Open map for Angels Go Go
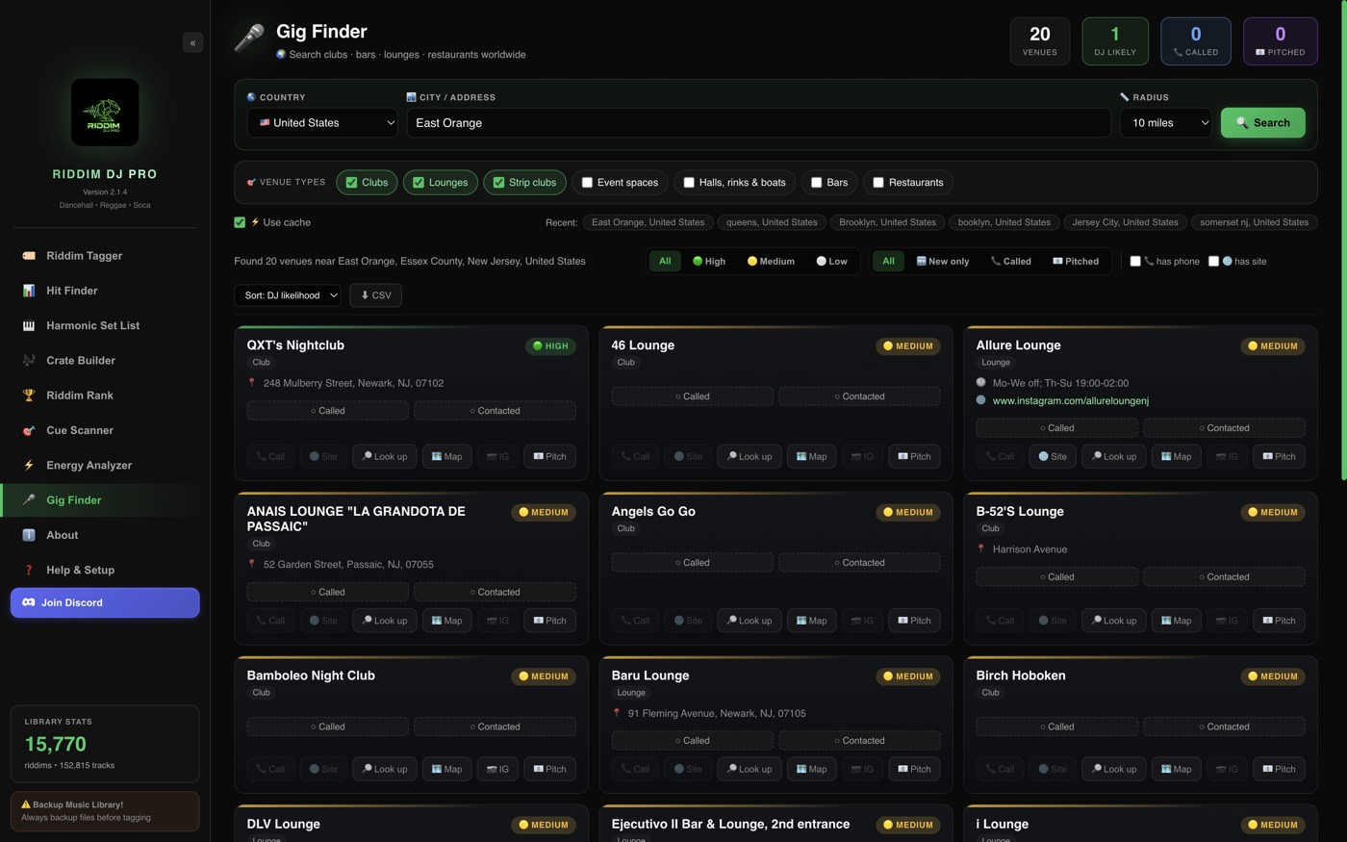 tap(811, 621)
